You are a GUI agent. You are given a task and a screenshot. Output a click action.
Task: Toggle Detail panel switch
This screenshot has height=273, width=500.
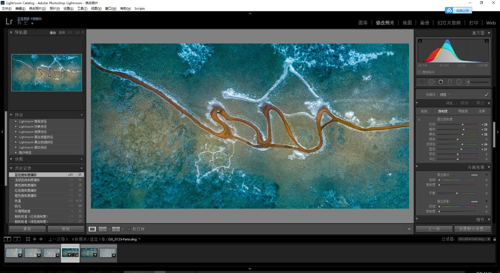tap(417, 219)
